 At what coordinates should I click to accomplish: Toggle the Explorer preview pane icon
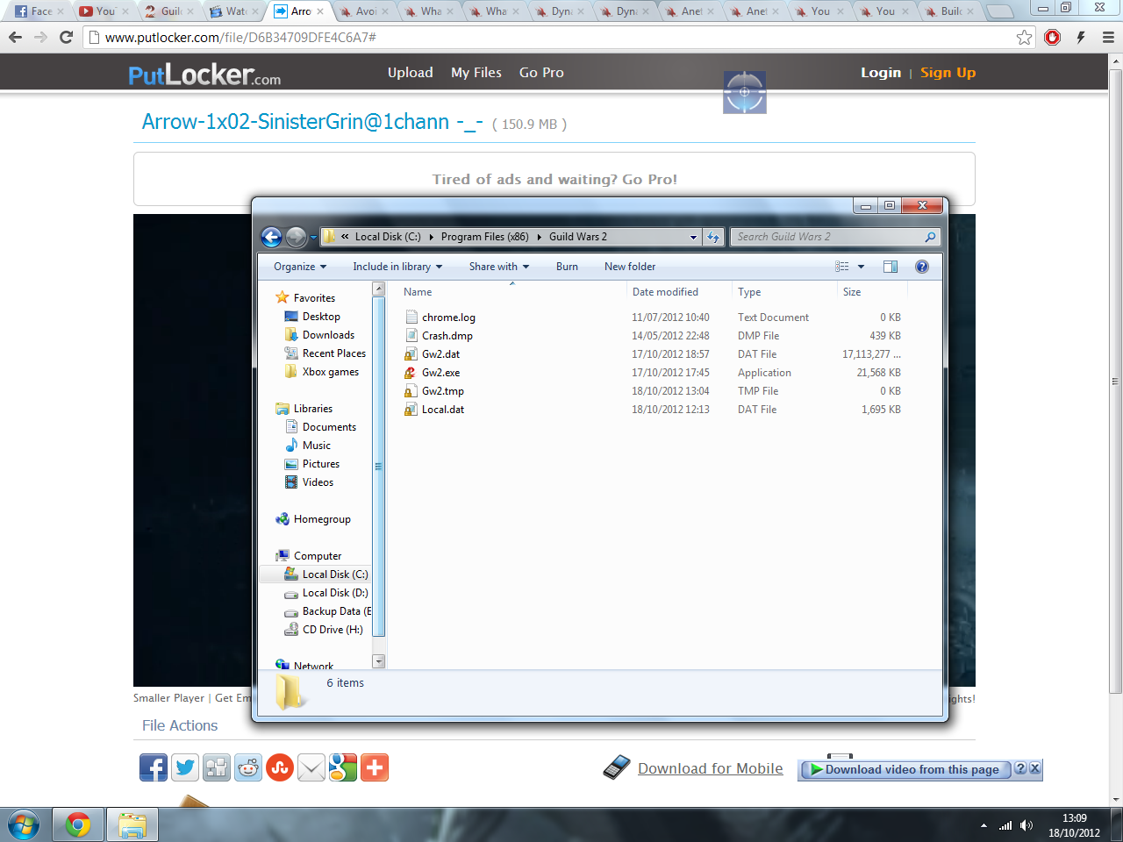(891, 267)
